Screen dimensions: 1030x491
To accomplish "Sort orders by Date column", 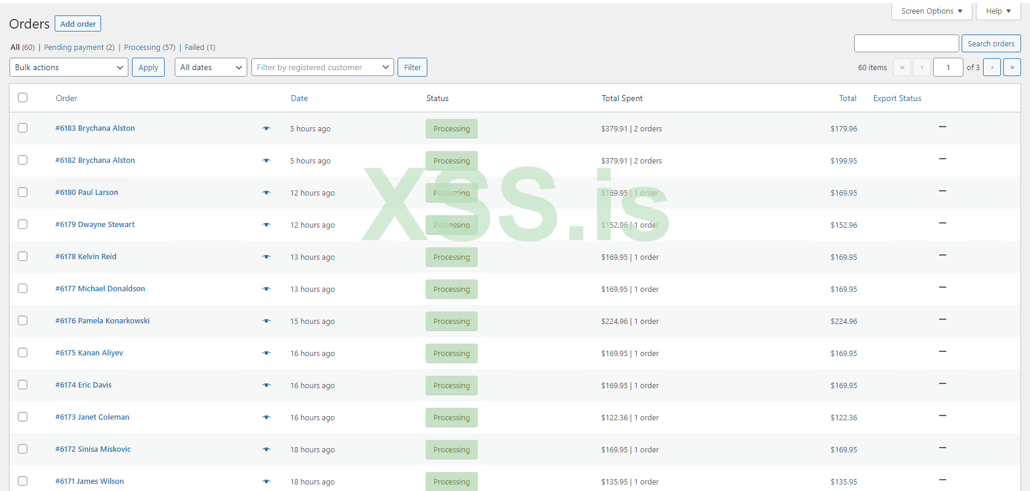I will click(x=299, y=98).
